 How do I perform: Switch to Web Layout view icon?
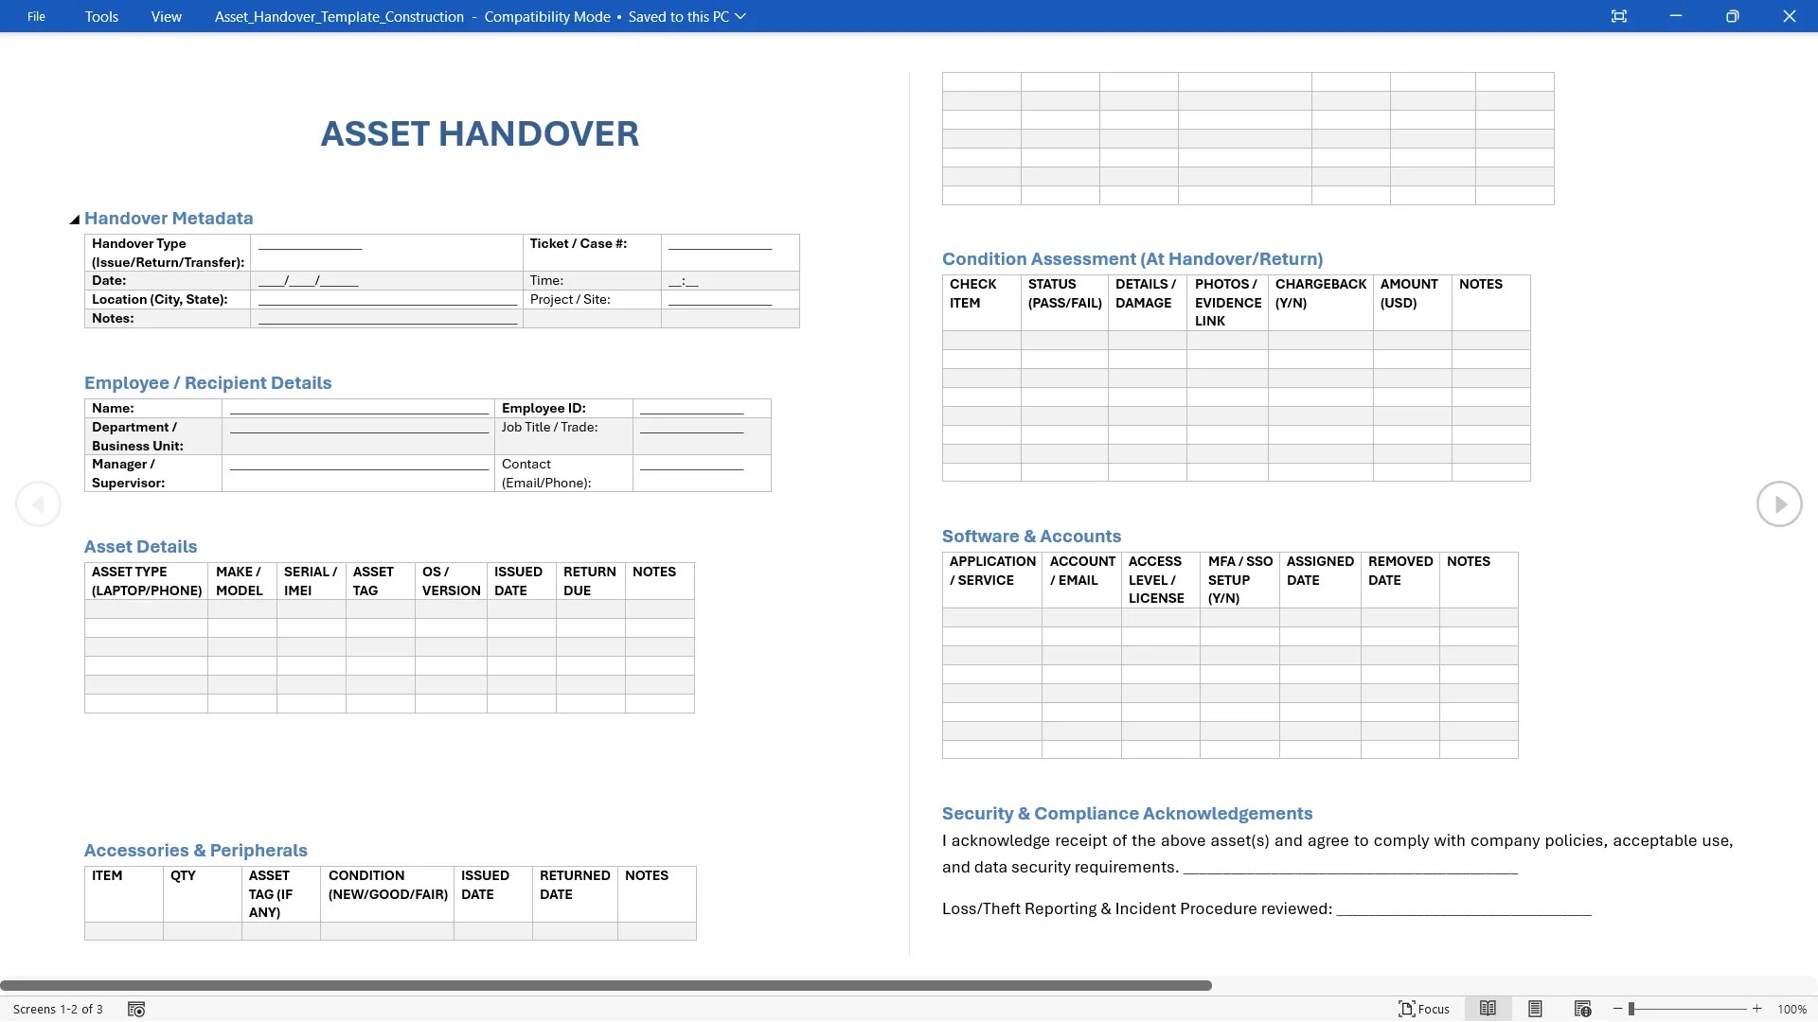(x=1582, y=1009)
